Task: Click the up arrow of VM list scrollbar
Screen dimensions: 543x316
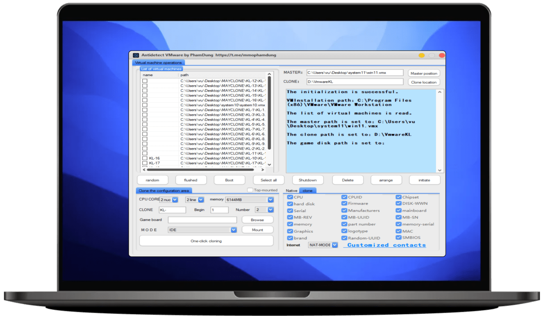Action: [270, 74]
